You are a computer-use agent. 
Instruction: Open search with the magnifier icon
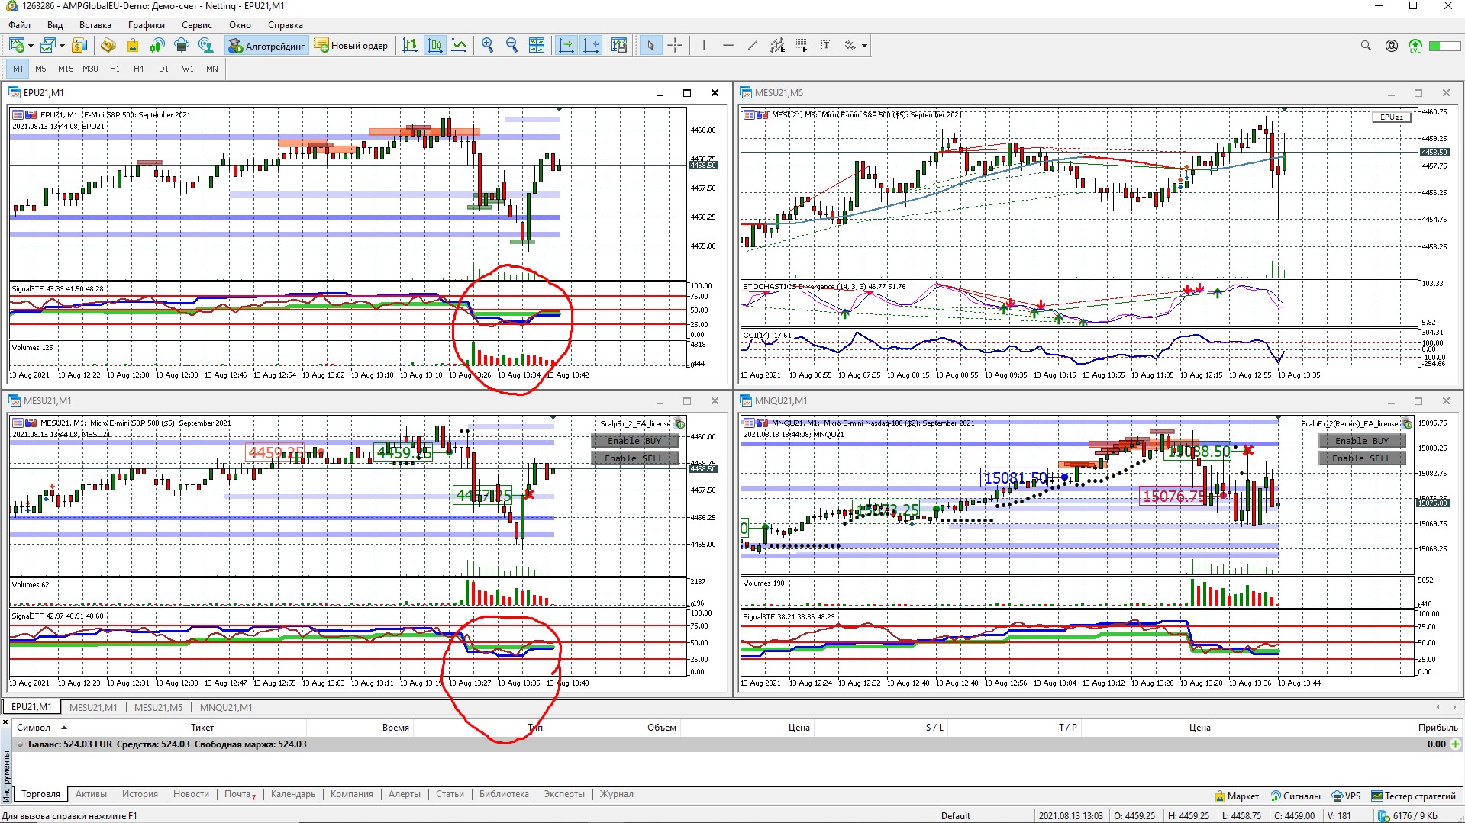tap(1366, 46)
